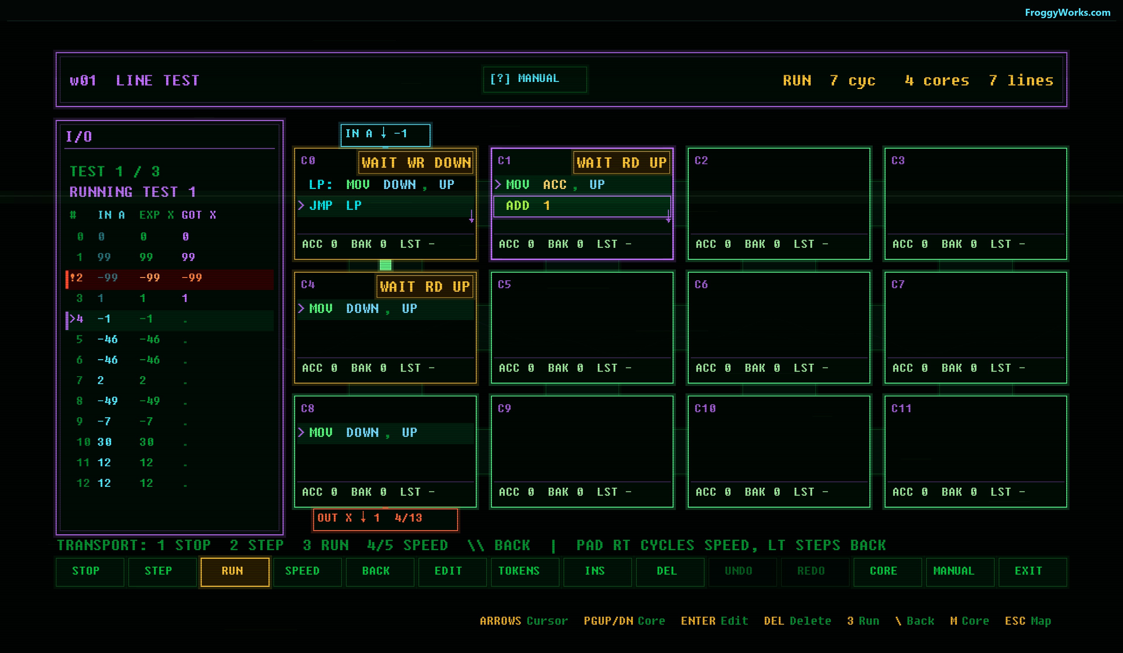The width and height of the screenshot is (1123, 653).
Task: Click the scroll arrow in C1 code area
Action: 668,216
